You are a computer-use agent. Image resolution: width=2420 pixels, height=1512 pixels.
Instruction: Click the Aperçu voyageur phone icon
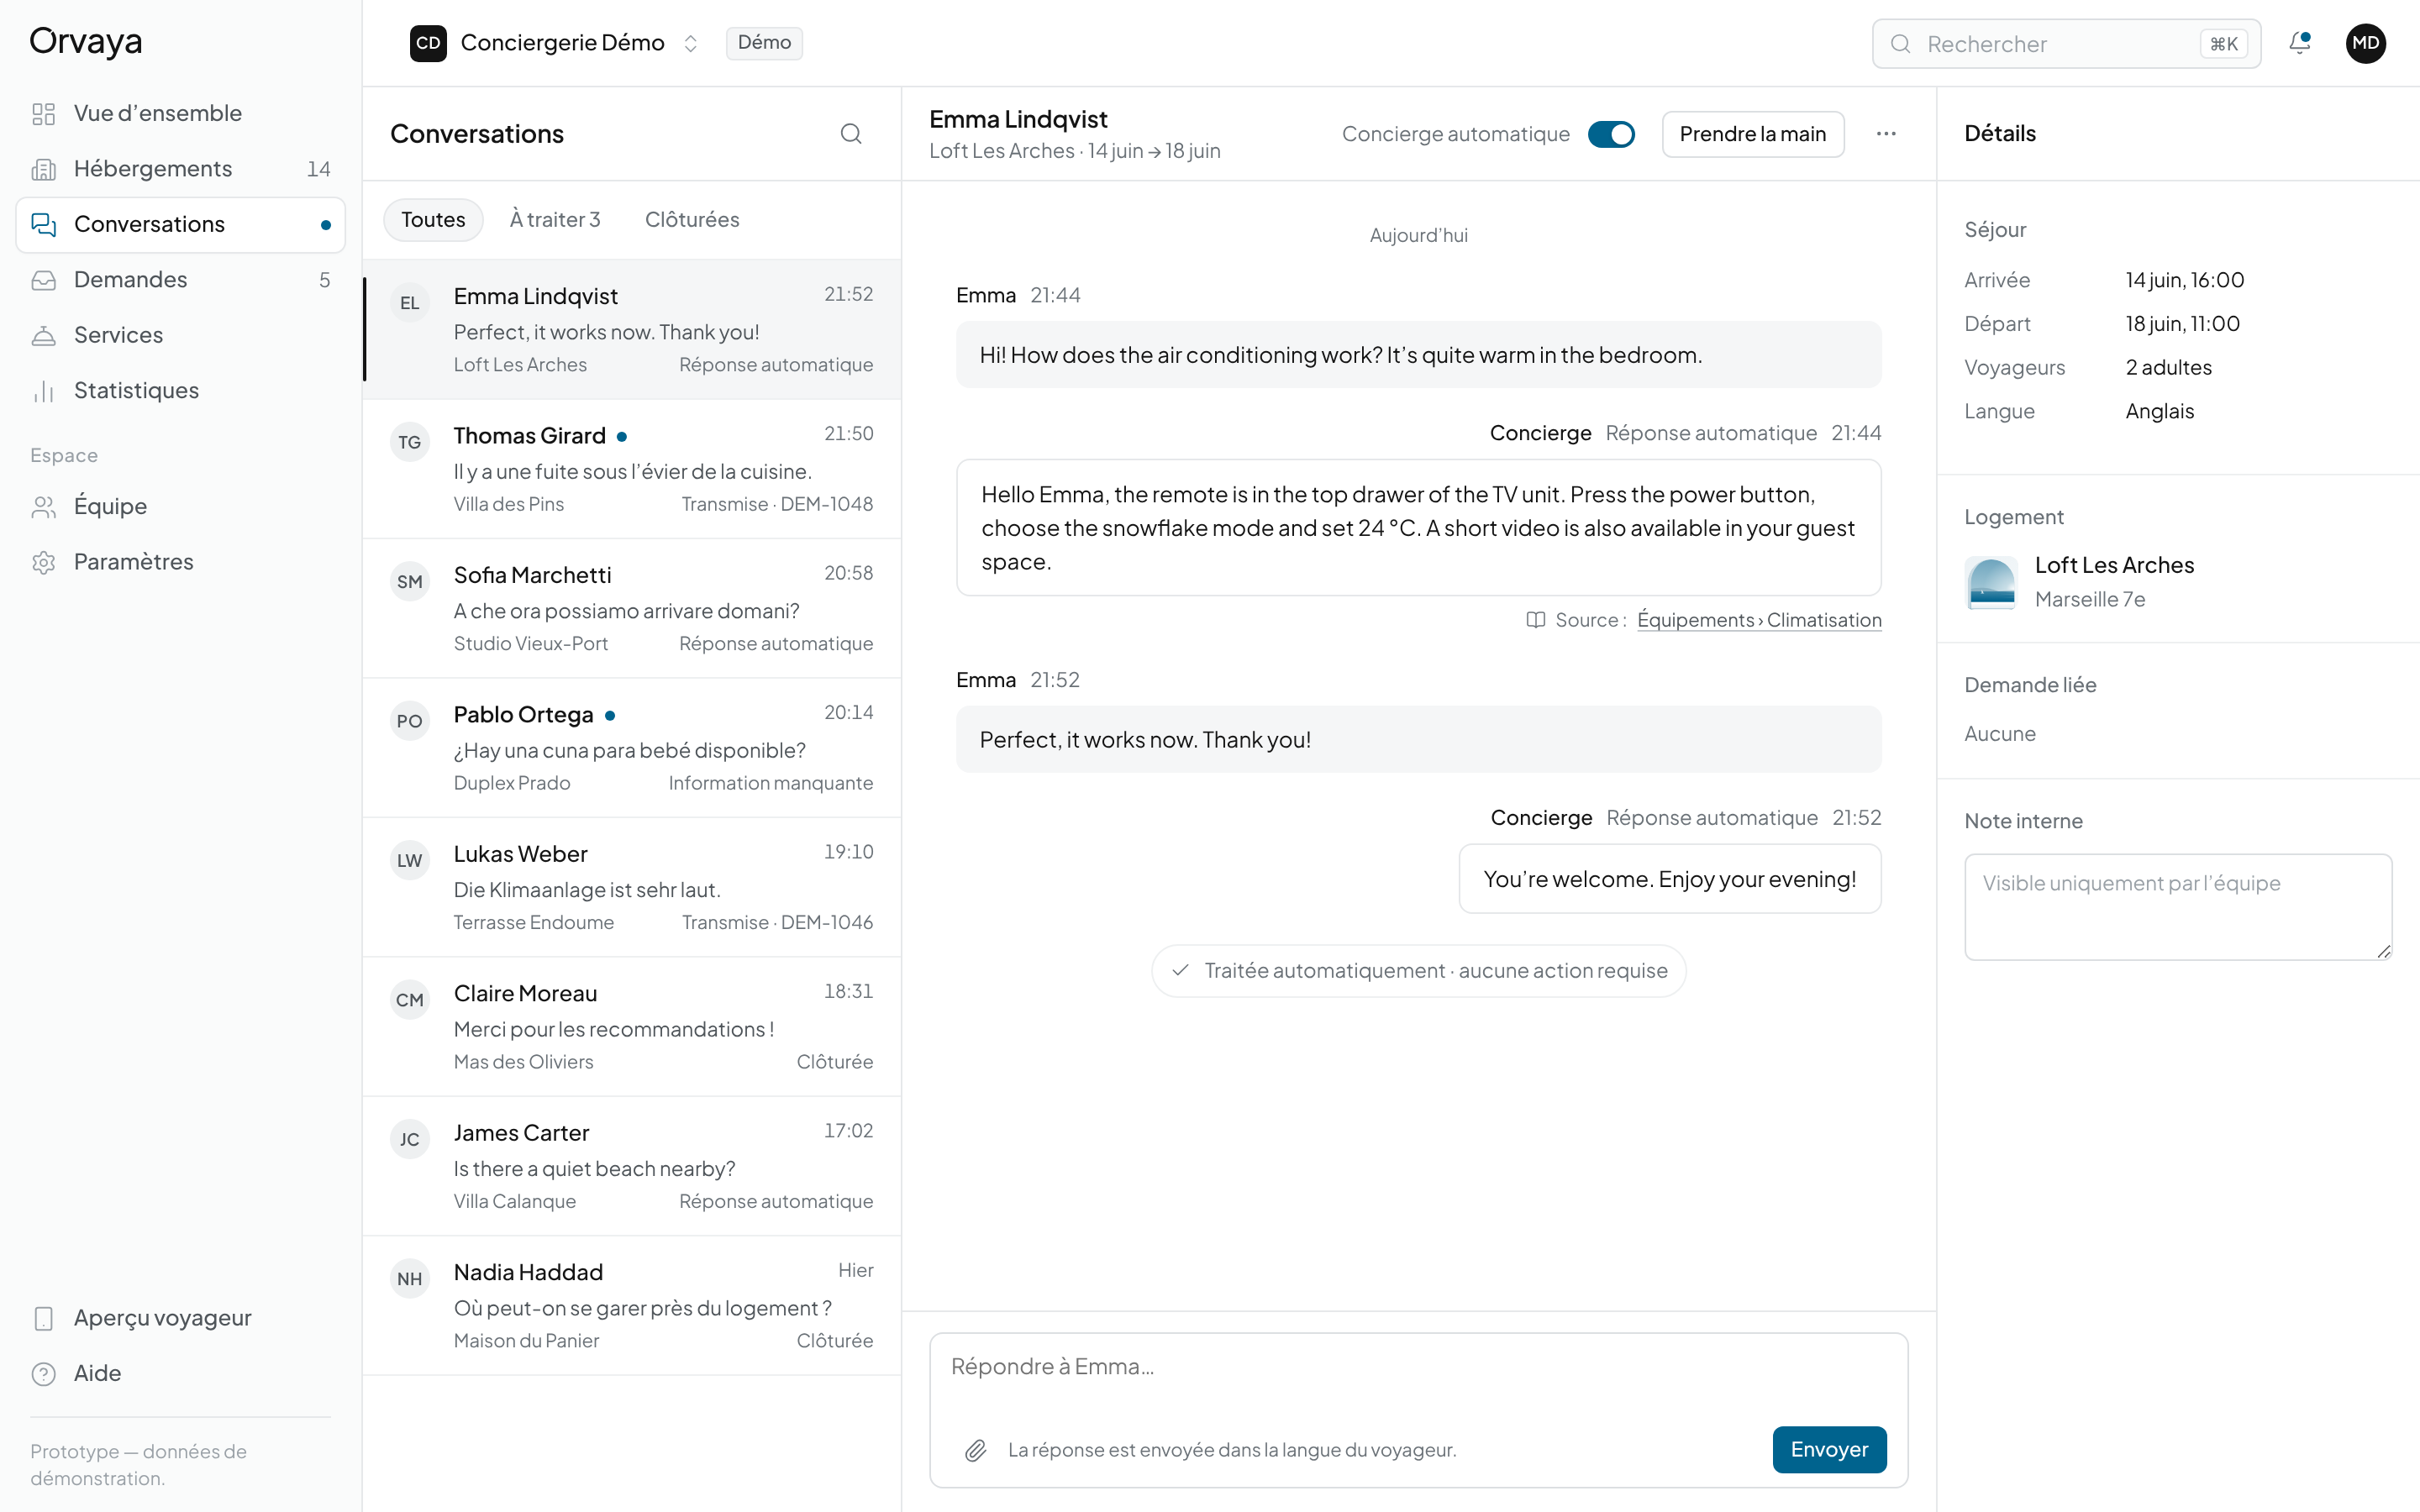[x=43, y=1318]
